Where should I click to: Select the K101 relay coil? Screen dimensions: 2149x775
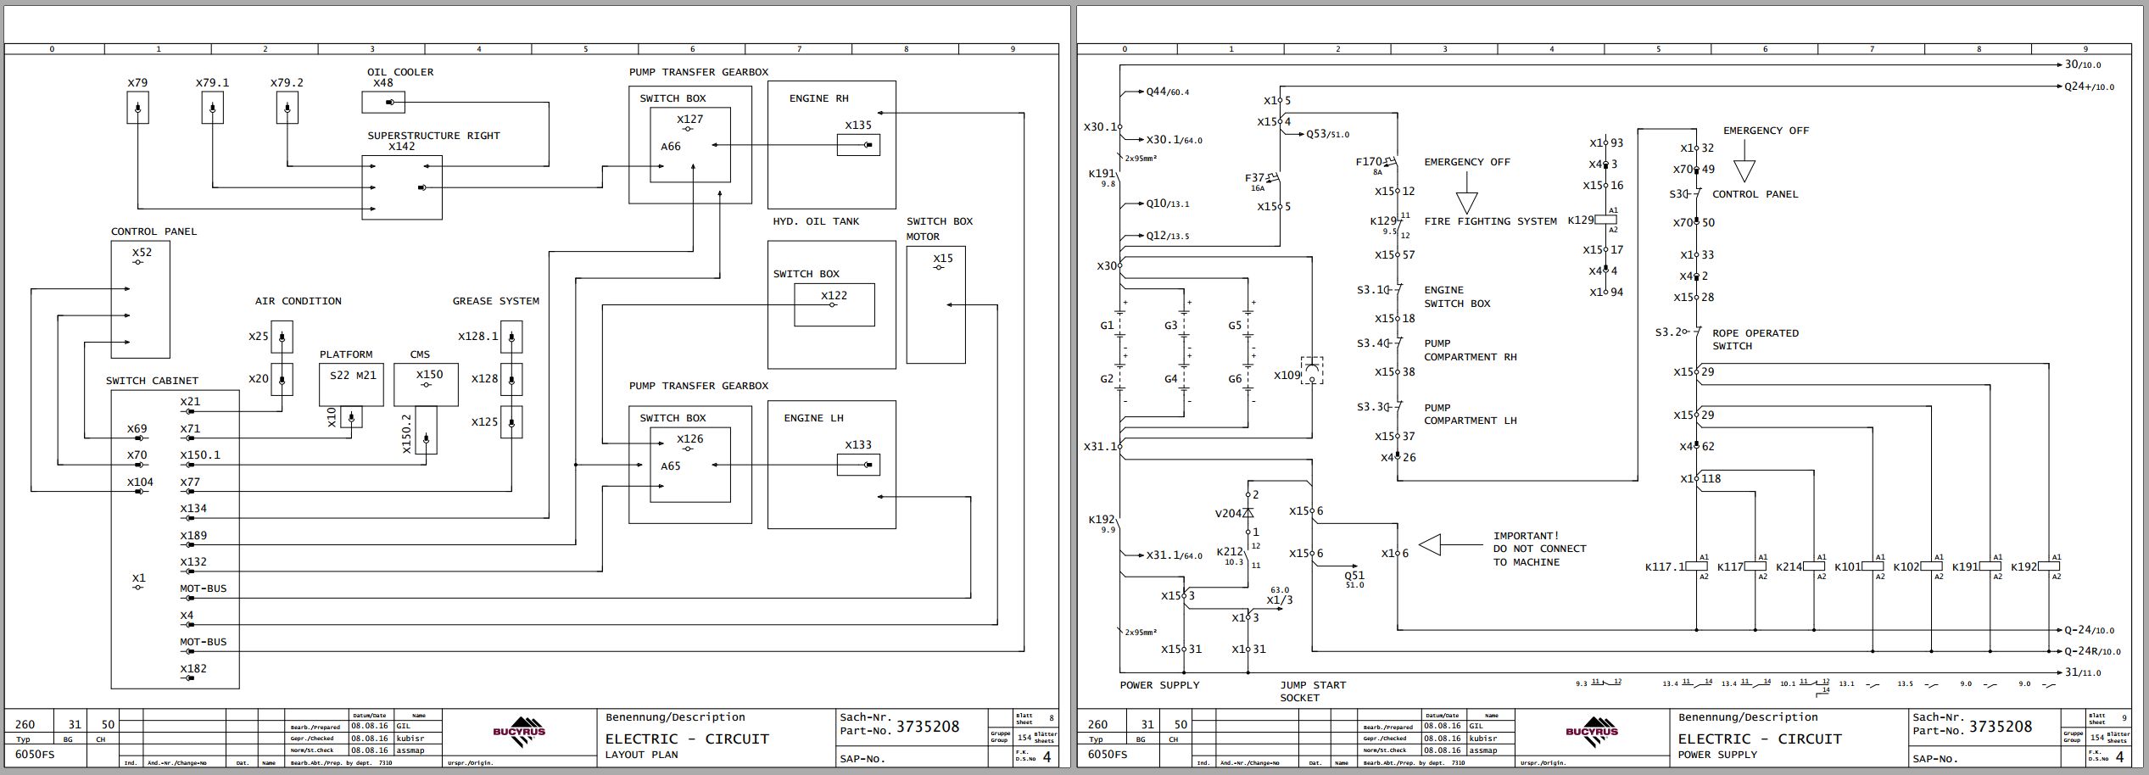(1873, 566)
